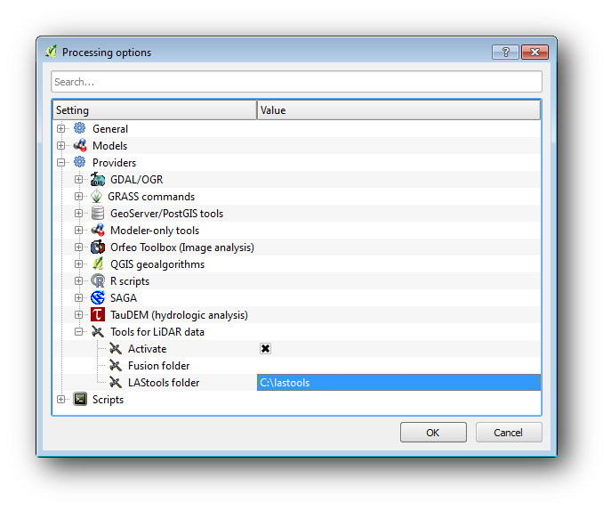Image resolution: width=611 pixels, height=511 pixels.
Task: Click the SAGA provider icon
Action: pyautogui.click(x=98, y=298)
